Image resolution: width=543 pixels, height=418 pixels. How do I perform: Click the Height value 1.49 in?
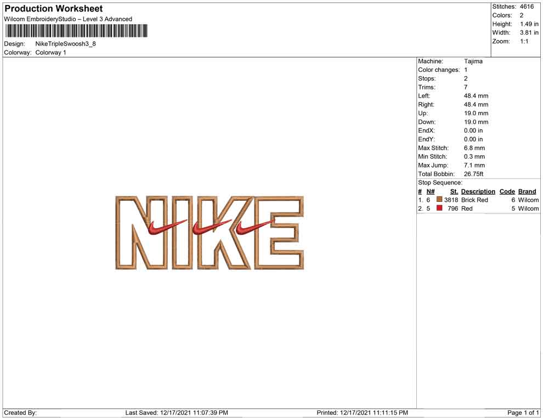tap(529, 24)
